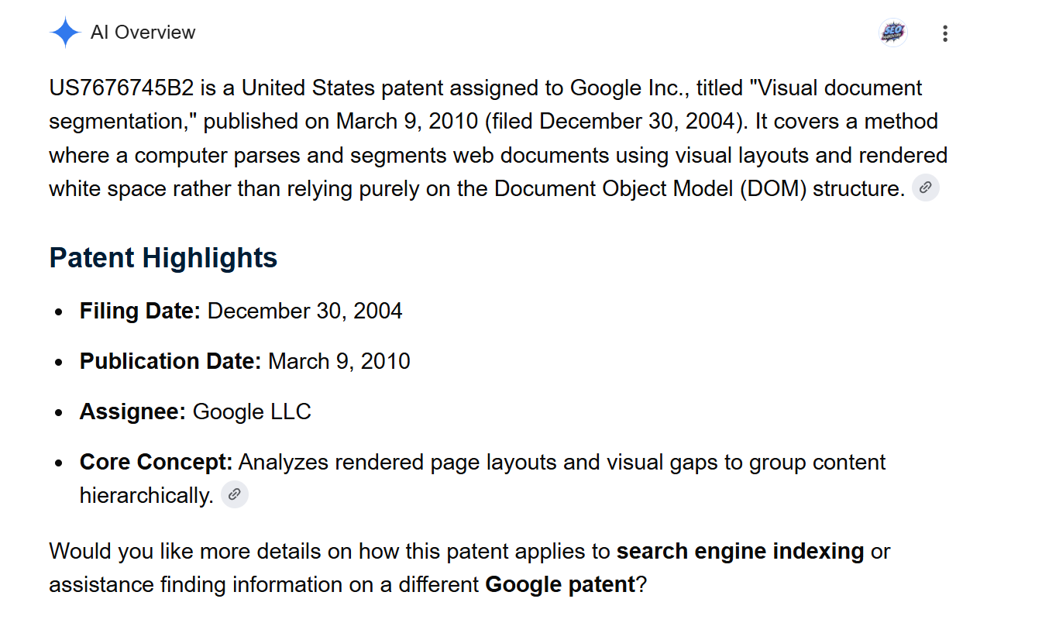Select the "Patent Highlights" heading
The image size is (1042, 623).
click(x=163, y=257)
